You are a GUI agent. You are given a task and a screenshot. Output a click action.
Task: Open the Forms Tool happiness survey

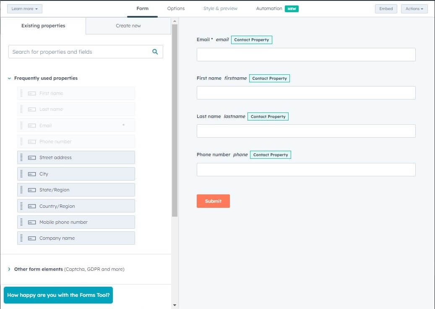(x=58, y=295)
